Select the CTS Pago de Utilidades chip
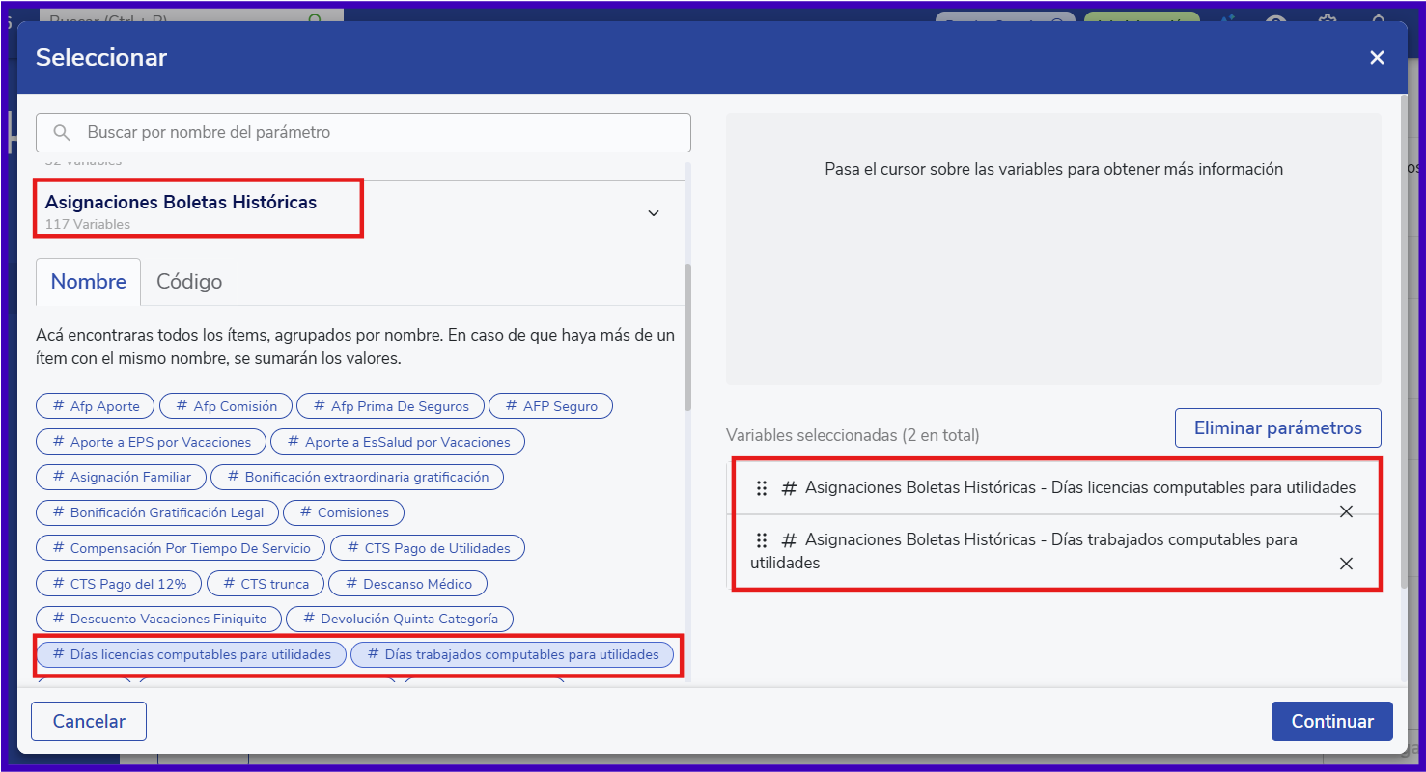Screen dimensions: 1426x772 (x=427, y=548)
